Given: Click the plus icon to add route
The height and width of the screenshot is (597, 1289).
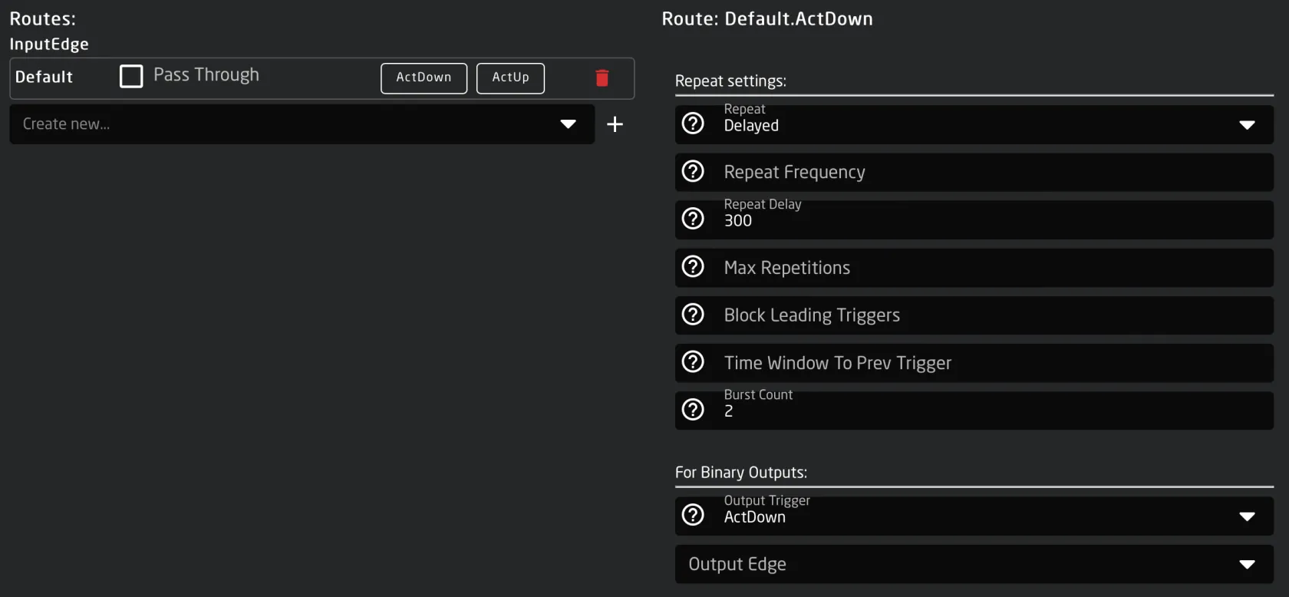Looking at the screenshot, I should coord(615,124).
